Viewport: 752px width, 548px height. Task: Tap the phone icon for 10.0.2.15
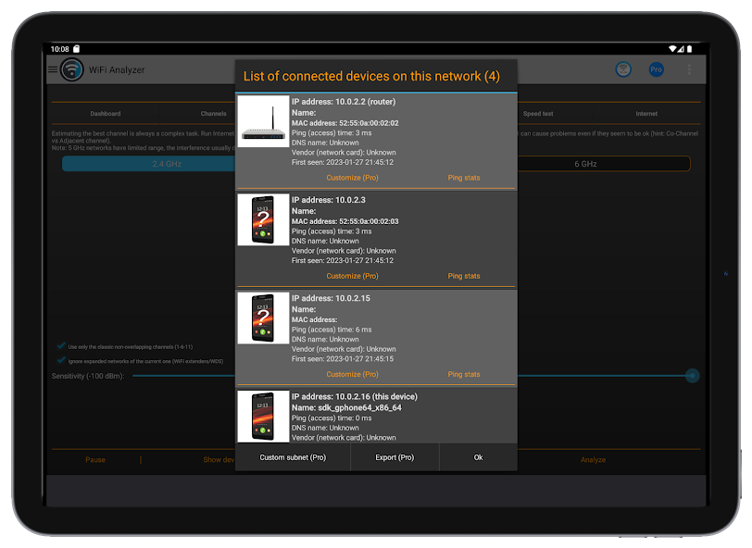pyautogui.click(x=264, y=318)
